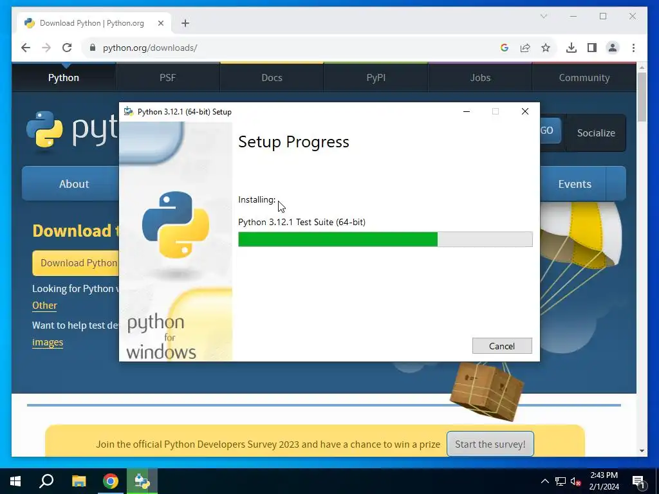Open Chrome downloads icon
The image size is (659, 494).
point(571,48)
